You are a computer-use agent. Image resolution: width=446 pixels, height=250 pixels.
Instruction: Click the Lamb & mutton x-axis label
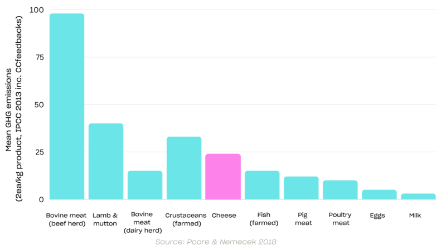coord(106,219)
